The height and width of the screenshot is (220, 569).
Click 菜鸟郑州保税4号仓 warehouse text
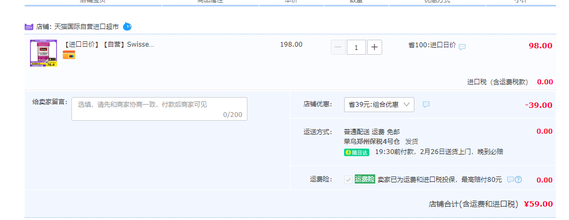(372, 142)
